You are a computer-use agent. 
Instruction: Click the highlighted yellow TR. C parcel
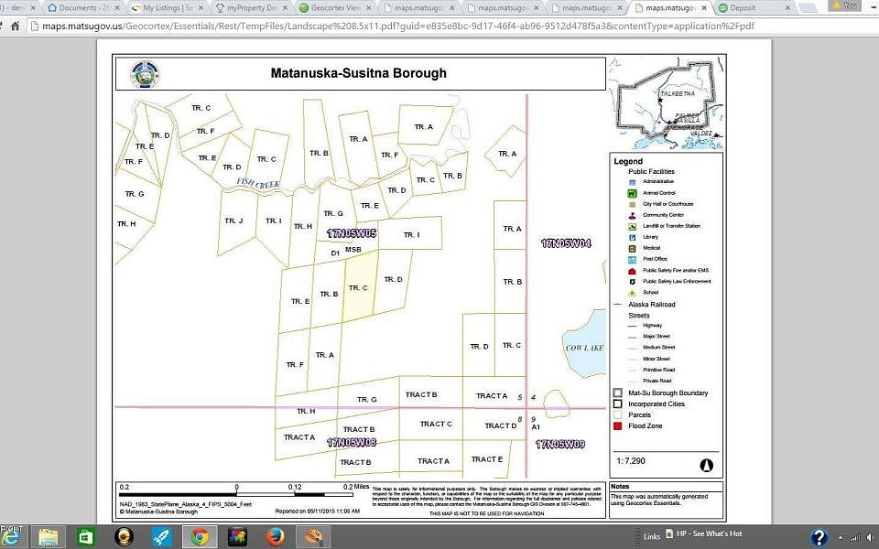360,286
